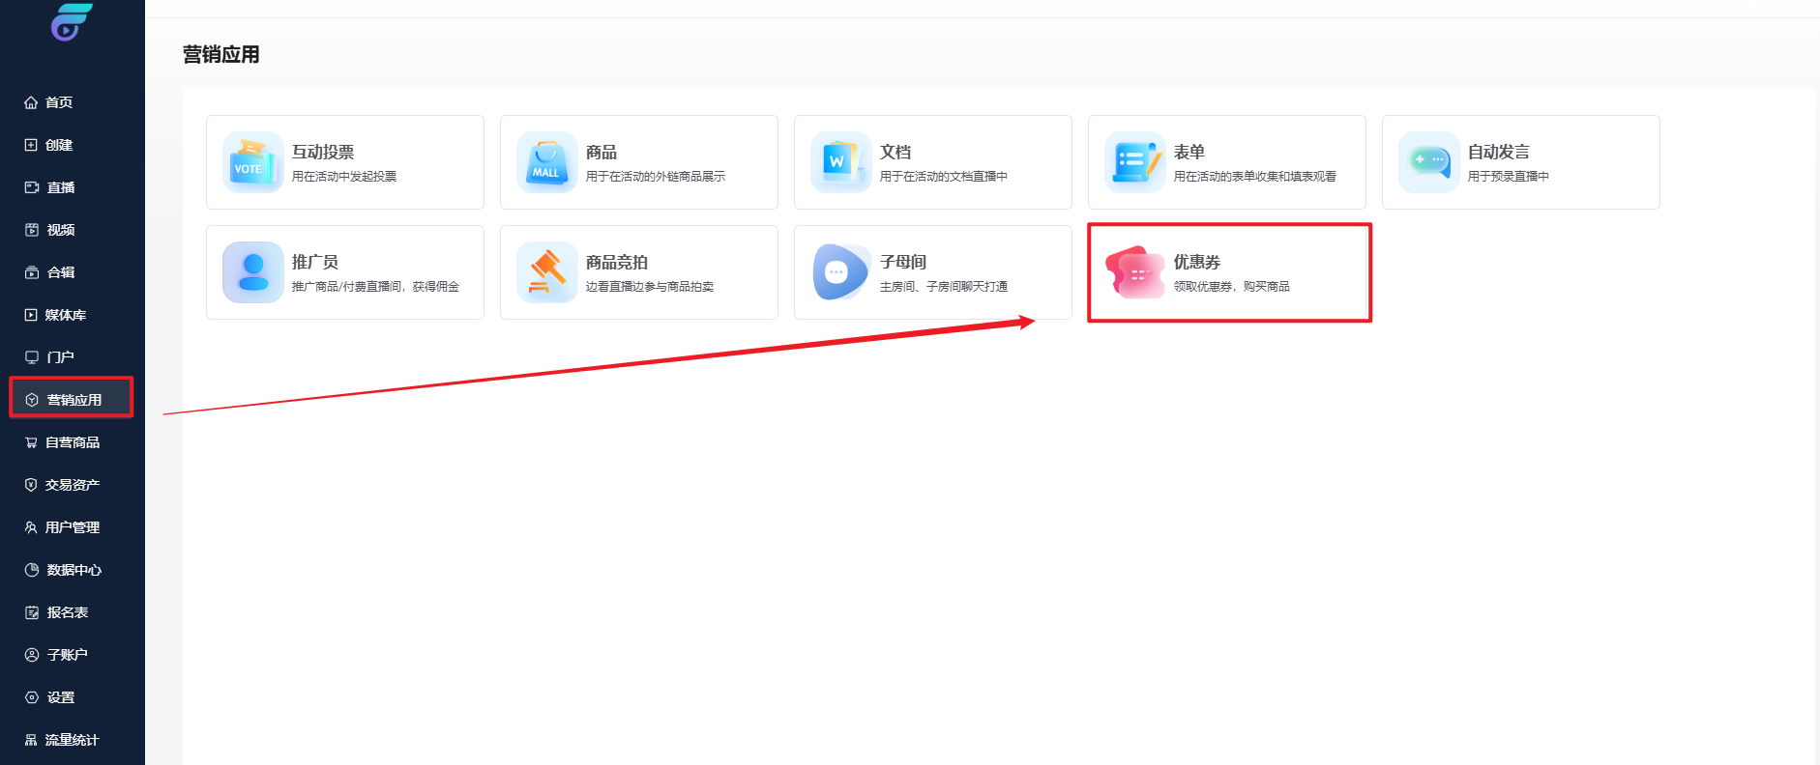Open the MALL shopping bag icon

(x=546, y=162)
